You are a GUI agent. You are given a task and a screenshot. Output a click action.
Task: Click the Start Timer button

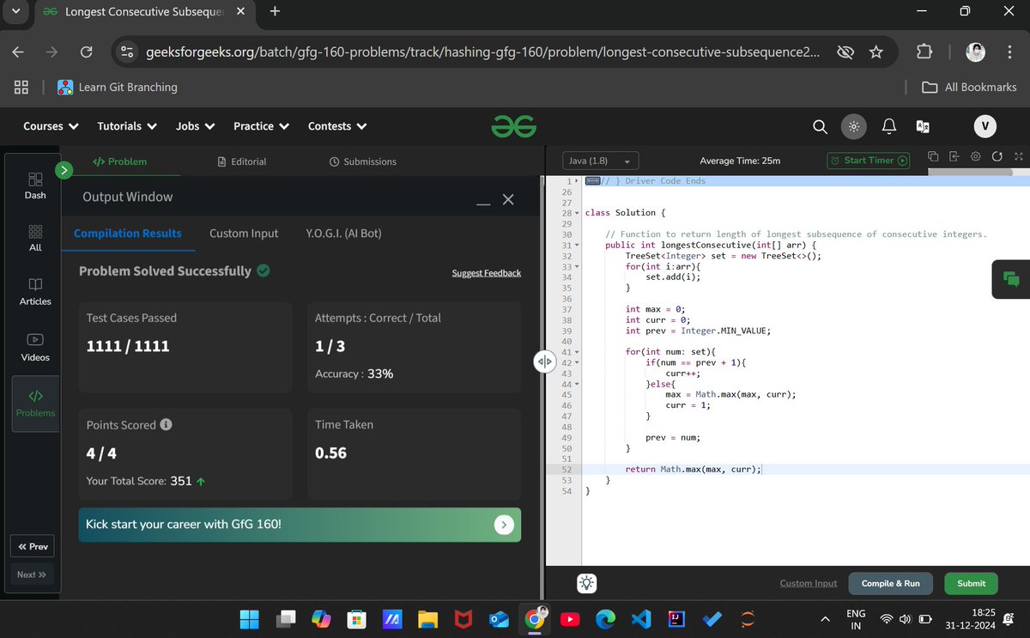click(x=868, y=161)
